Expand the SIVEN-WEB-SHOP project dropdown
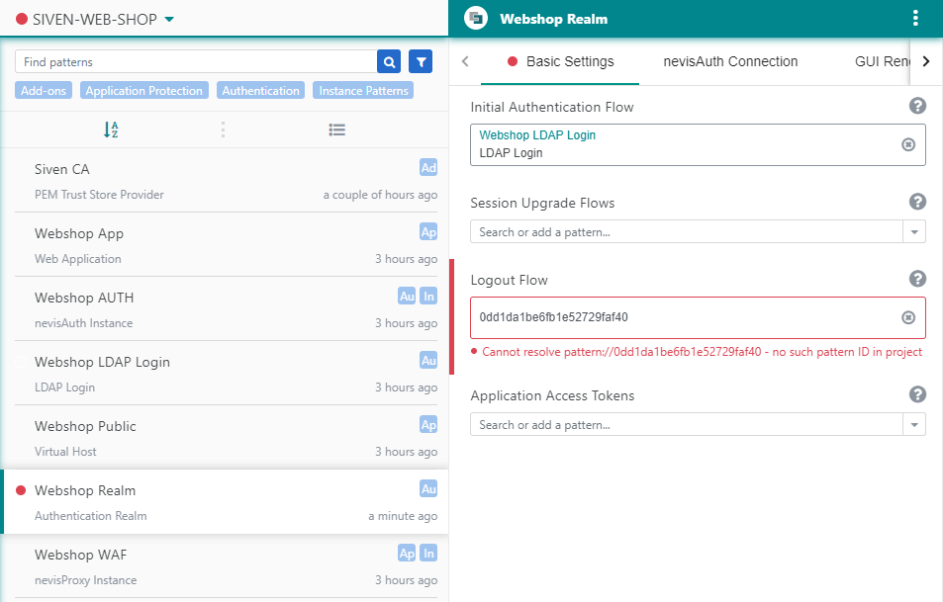This screenshot has height=602, width=943. [x=169, y=19]
